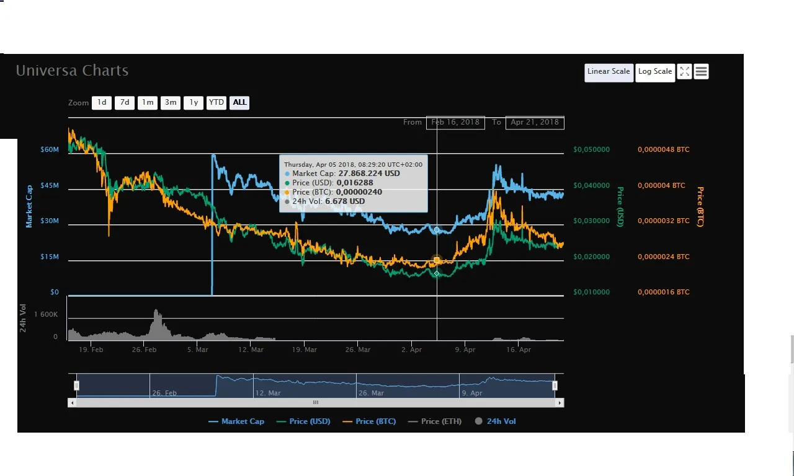Set zoom range to YTD
794x476 pixels.
pyautogui.click(x=216, y=103)
